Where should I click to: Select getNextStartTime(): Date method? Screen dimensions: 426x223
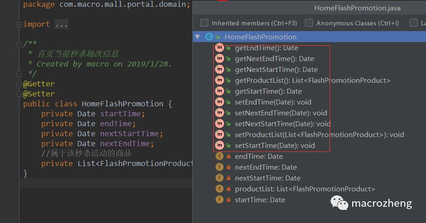pos(276,70)
